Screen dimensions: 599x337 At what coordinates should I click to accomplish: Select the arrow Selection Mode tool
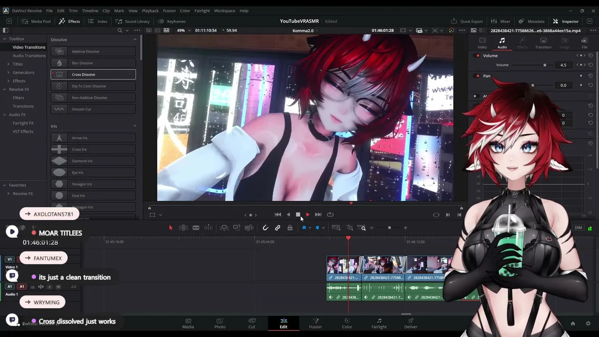(x=170, y=228)
